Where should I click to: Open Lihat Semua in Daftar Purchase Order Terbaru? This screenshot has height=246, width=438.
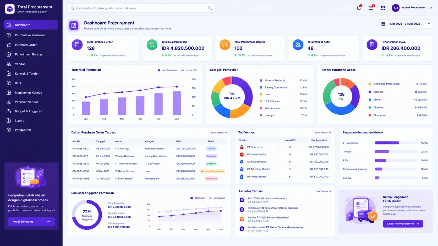219,133
